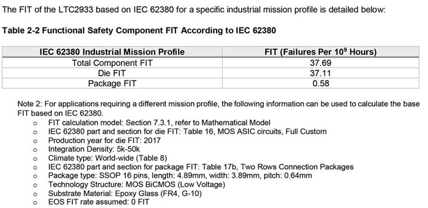Select the IEC 62380 Industrial Mission Profile header cell
This screenshot has height=208, width=428.
click(112, 52)
